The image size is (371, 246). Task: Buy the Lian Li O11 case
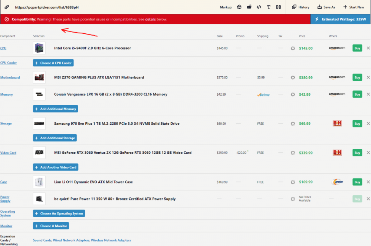[357, 182]
